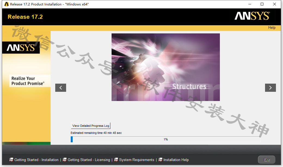Image resolution: width=283 pixels, height=167 pixels.
Task: Click the Realize Your Product Promise banner
Action: [x=30, y=81]
